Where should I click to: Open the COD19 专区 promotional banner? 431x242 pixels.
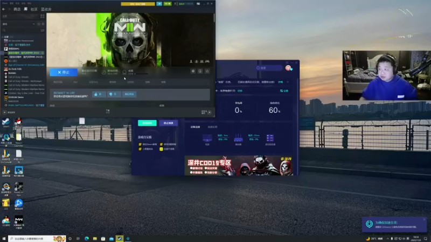[239, 165]
